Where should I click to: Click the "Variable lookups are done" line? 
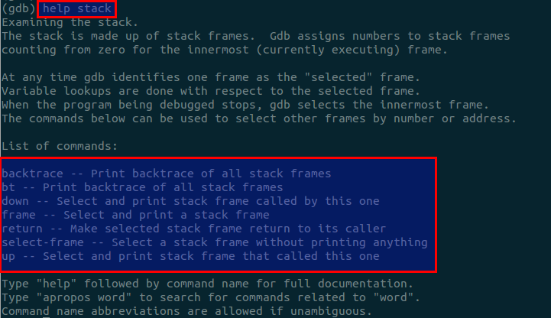point(204,91)
